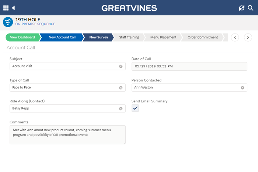Open the Menu Placement step

[x=163, y=37]
